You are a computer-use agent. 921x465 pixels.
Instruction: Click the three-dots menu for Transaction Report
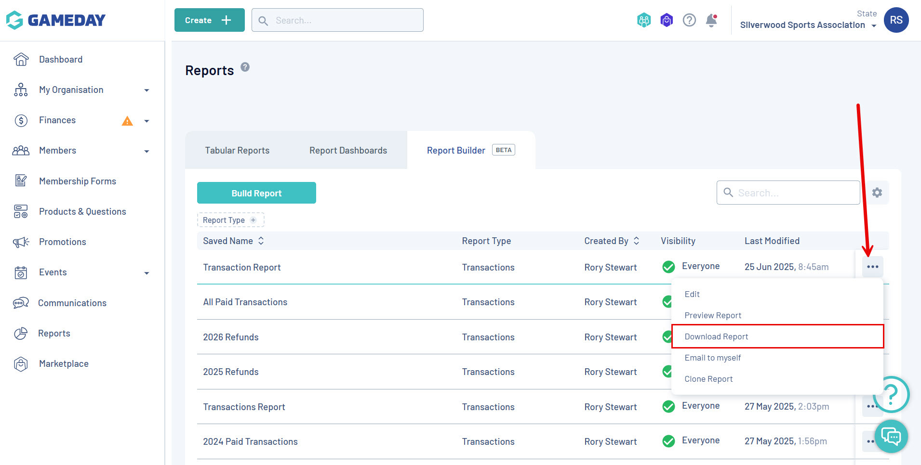pos(873,267)
